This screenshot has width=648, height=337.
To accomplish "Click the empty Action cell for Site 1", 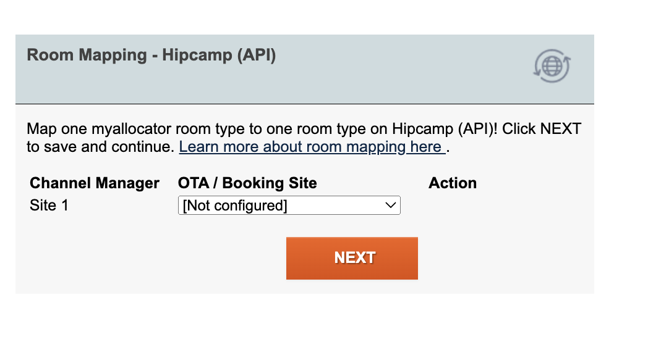I will click(453, 206).
